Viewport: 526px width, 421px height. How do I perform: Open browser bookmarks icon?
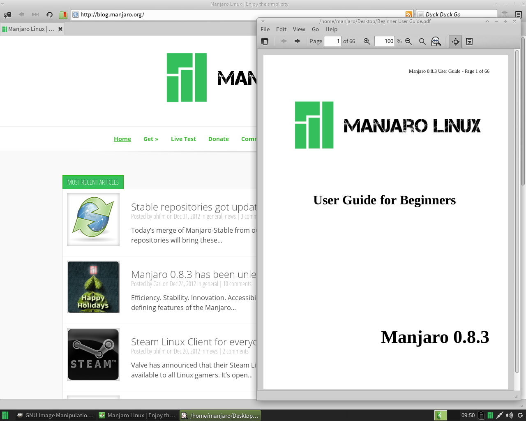63,15
